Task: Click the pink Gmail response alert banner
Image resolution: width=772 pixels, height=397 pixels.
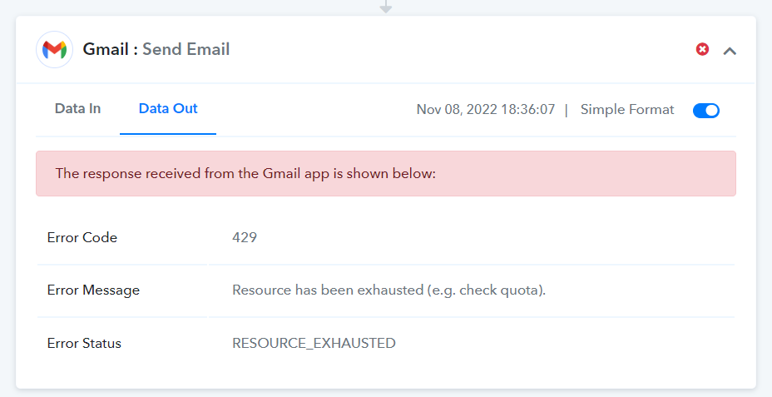Action: point(386,173)
